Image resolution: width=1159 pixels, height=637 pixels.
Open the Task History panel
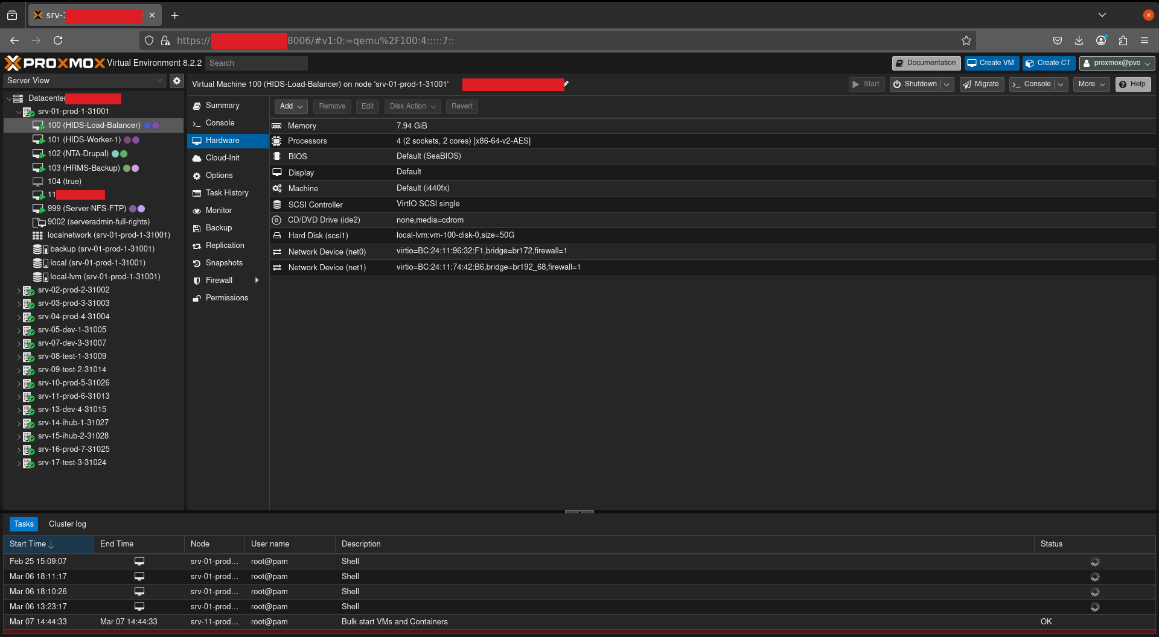228,193
